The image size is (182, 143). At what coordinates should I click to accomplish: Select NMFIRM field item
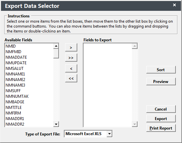click(x=13, y=113)
